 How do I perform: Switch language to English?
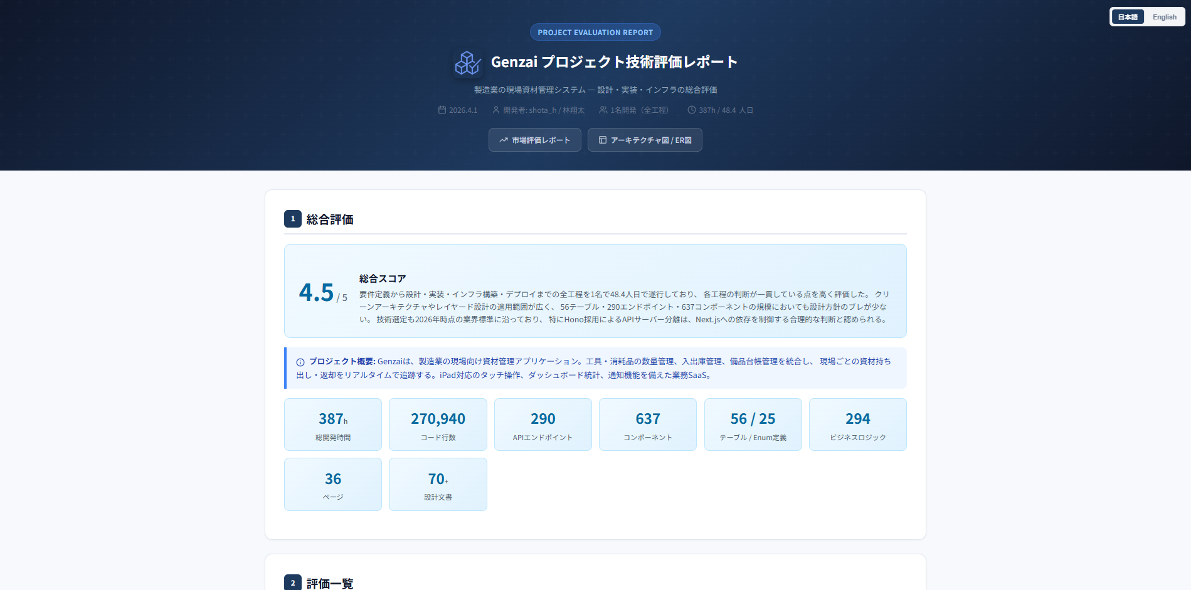(1164, 16)
